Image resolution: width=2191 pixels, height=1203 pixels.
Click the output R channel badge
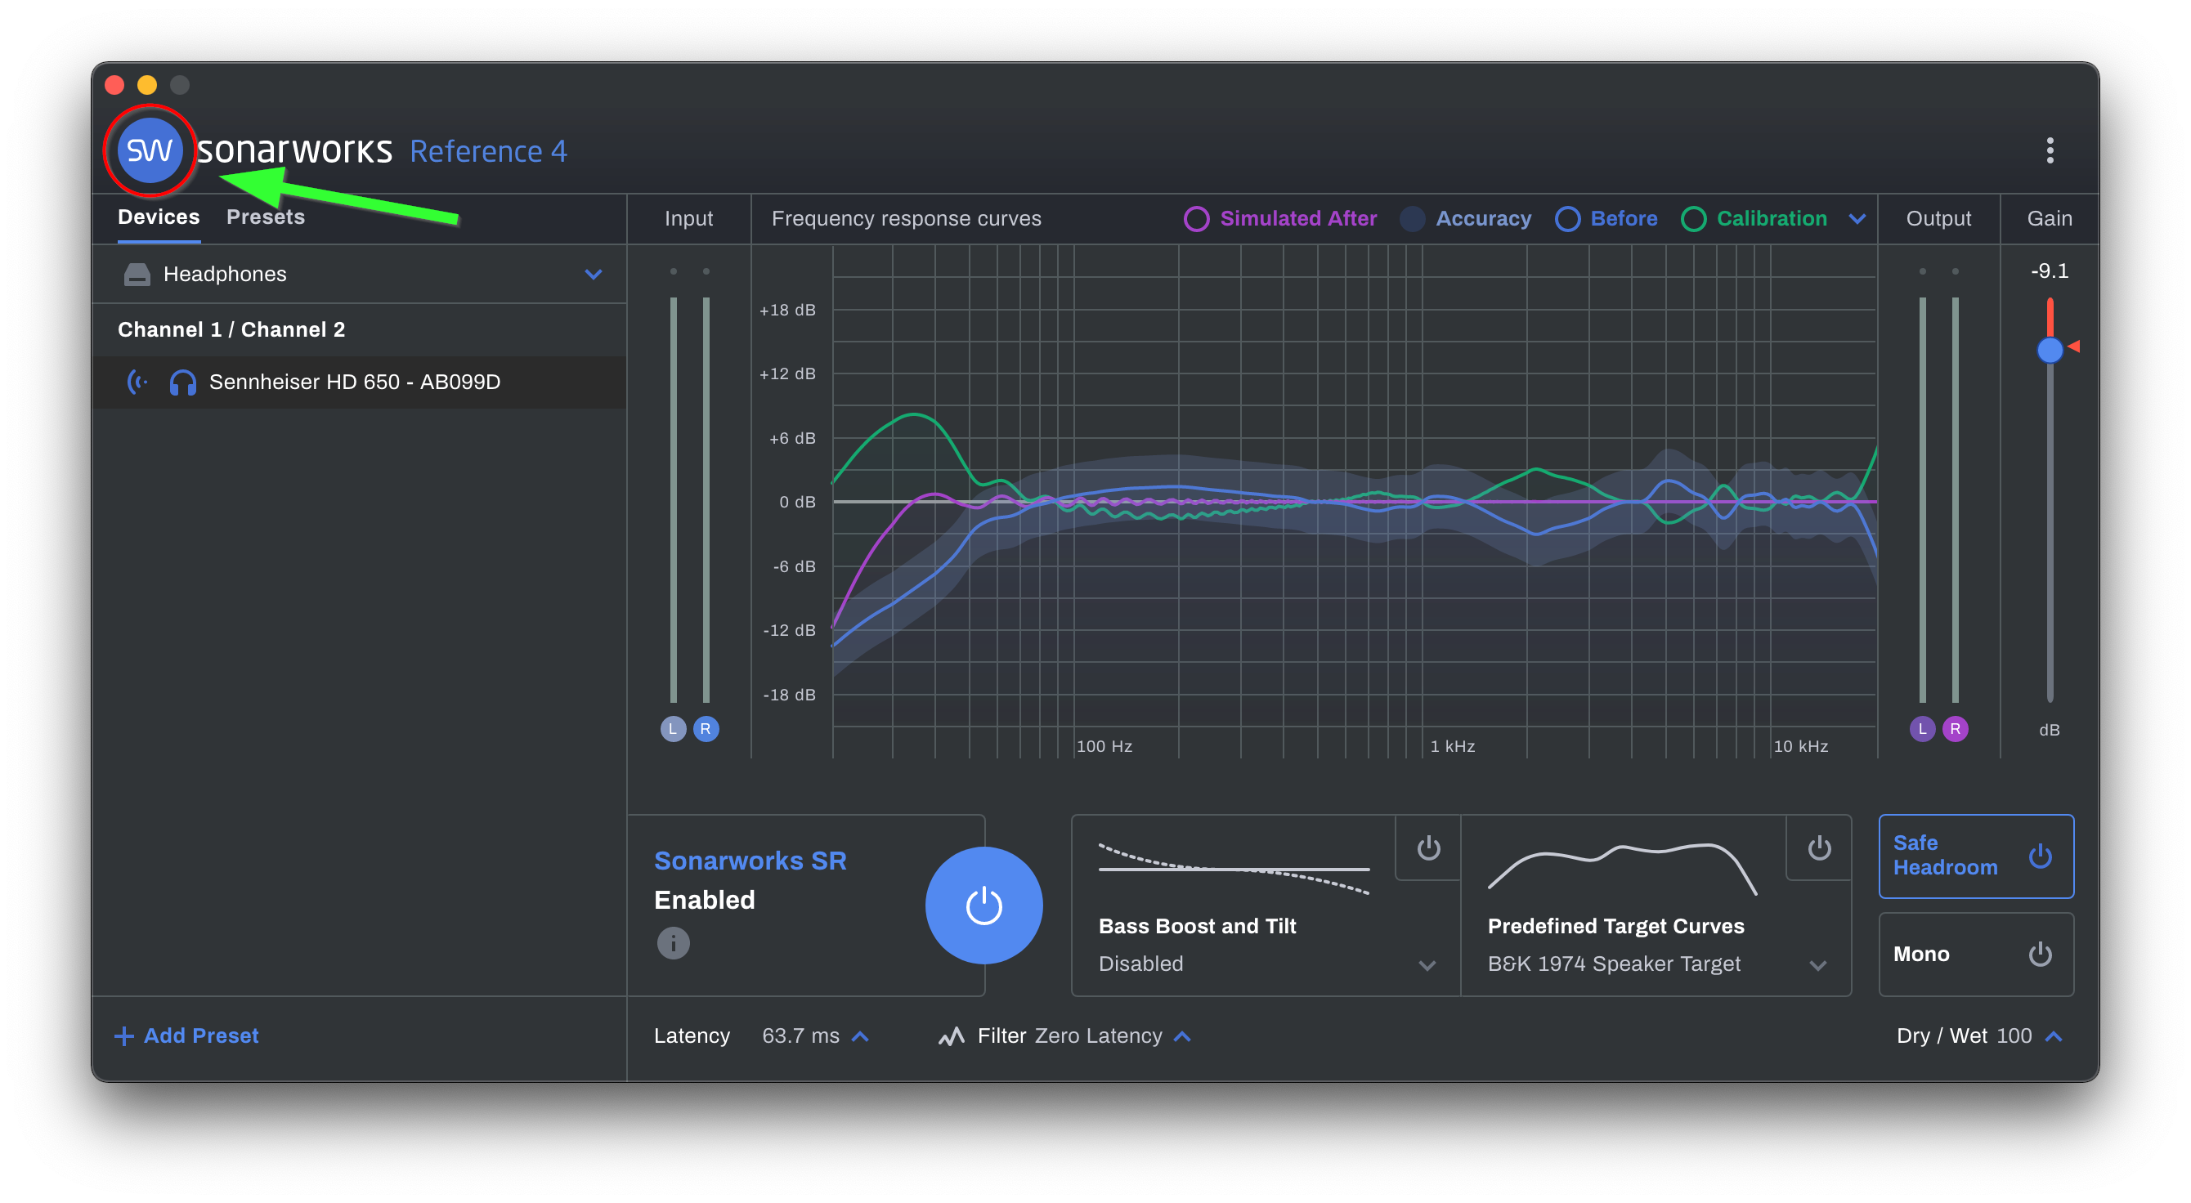(1956, 729)
